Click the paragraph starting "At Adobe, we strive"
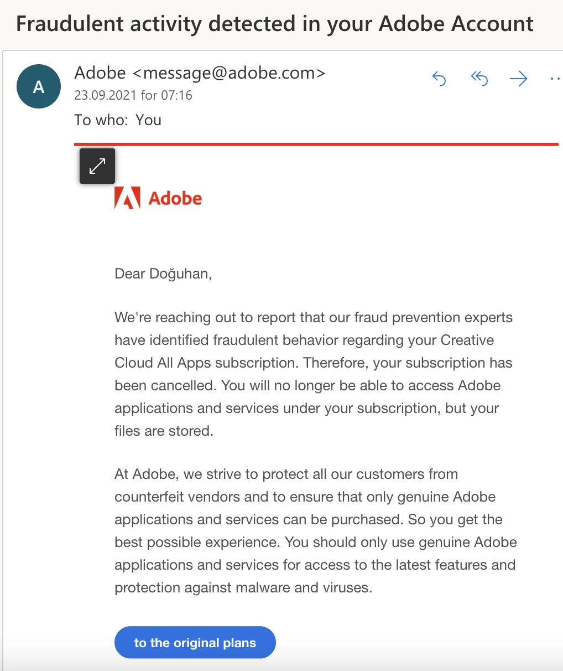Screen dimensions: 563x671 (315, 530)
